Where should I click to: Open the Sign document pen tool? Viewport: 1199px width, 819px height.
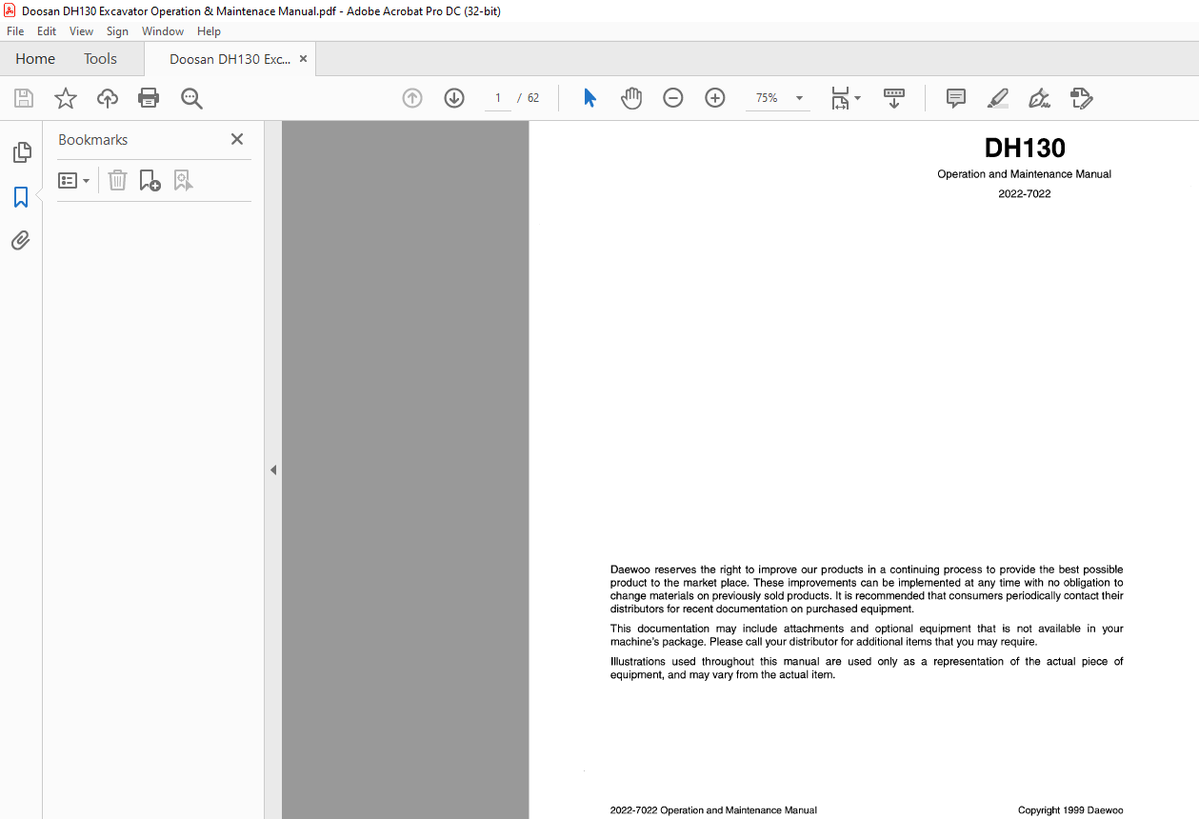pos(1039,98)
